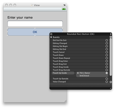Click the Events panel vertical scrollbar
The image size is (115, 108).
tap(111, 57)
